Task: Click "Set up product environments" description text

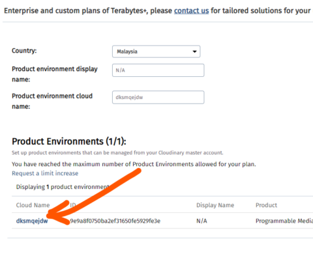Action: [117, 152]
